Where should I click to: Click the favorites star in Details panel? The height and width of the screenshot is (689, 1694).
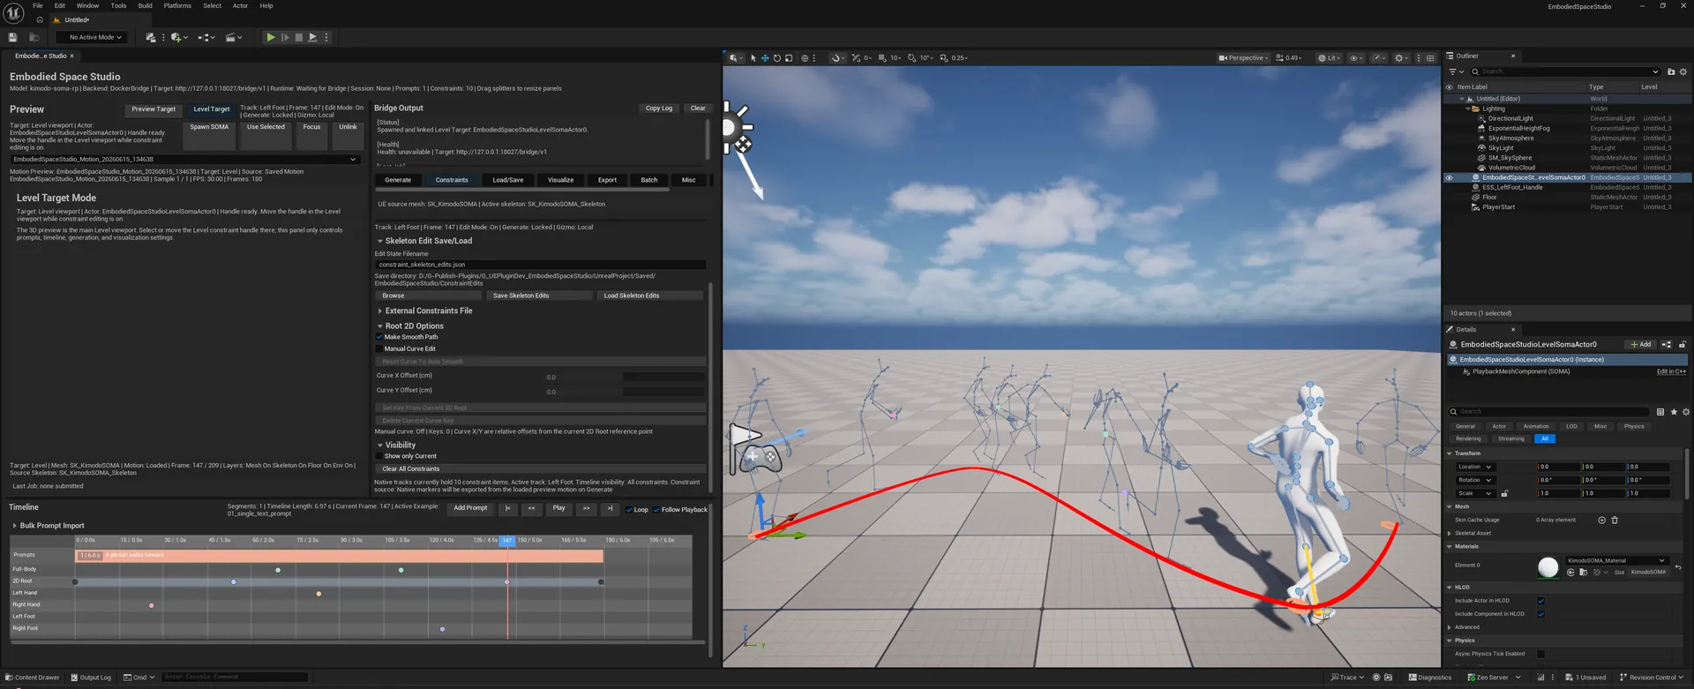[x=1674, y=412]
